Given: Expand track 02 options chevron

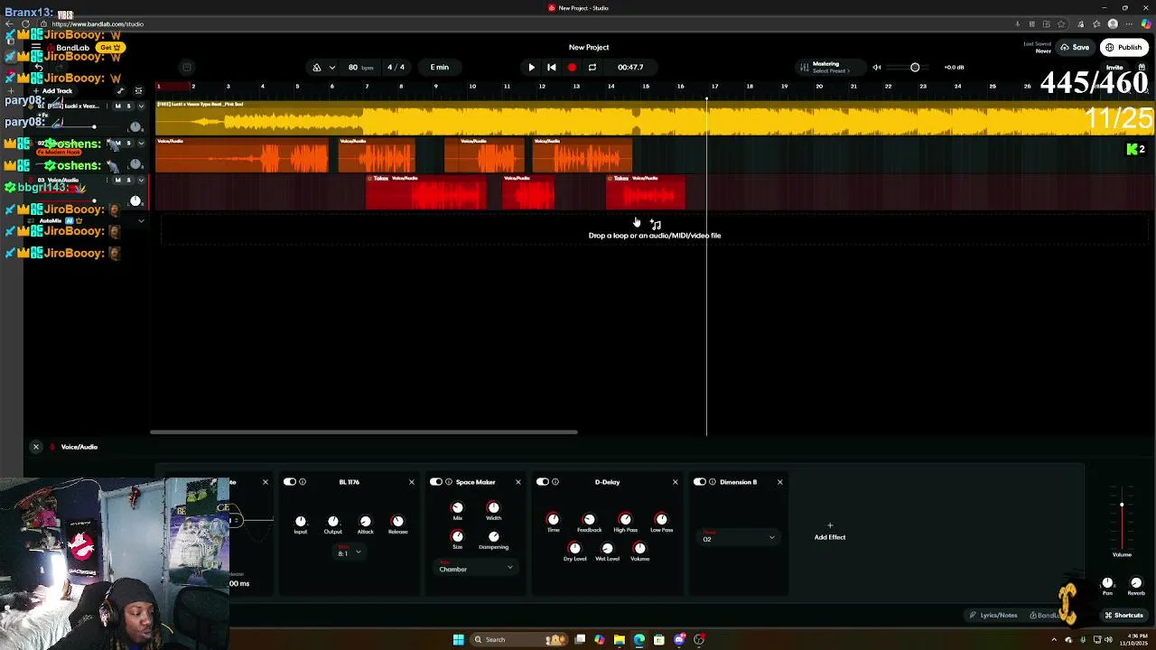Looking at the screenshot, I should point(141,143).
